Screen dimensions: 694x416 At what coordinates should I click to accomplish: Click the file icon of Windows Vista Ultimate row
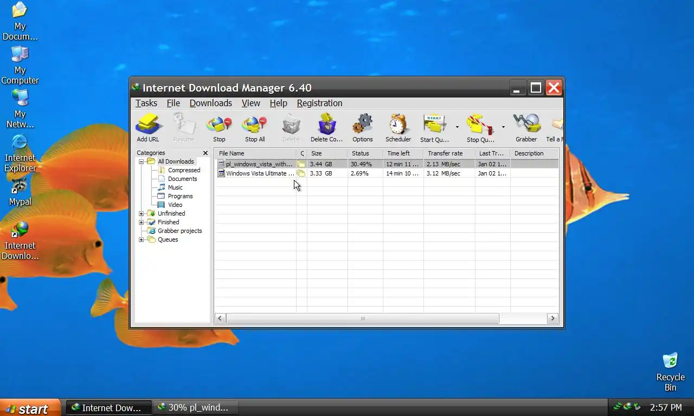[x=221, y=173]
